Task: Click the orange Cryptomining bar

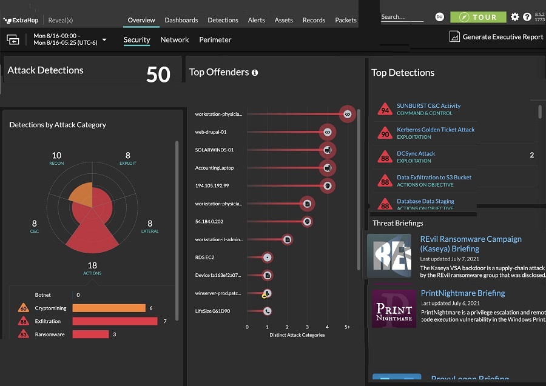Action: point(109,308)
